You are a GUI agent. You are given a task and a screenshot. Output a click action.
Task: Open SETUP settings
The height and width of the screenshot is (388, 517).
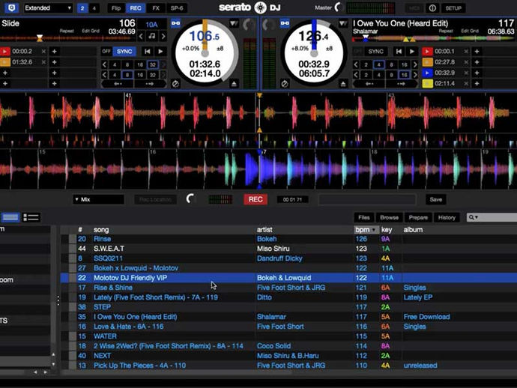point(453,8)
